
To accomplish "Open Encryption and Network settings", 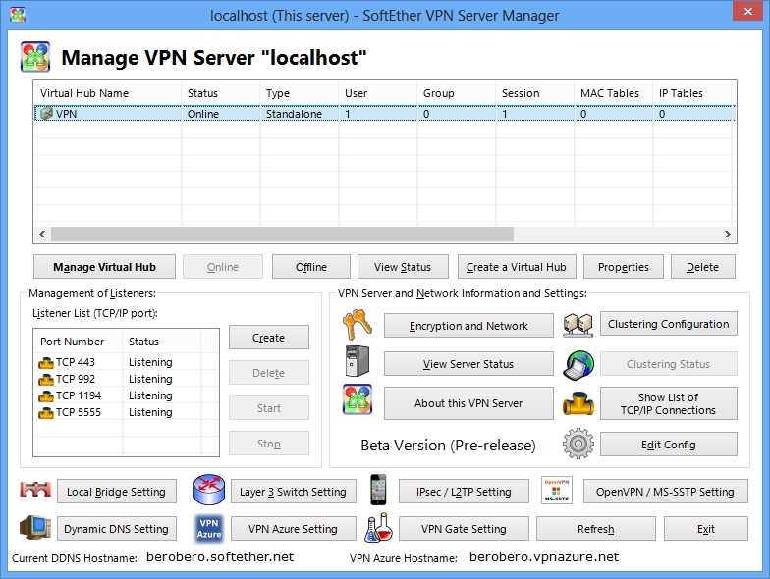I will tap(468, 326).
